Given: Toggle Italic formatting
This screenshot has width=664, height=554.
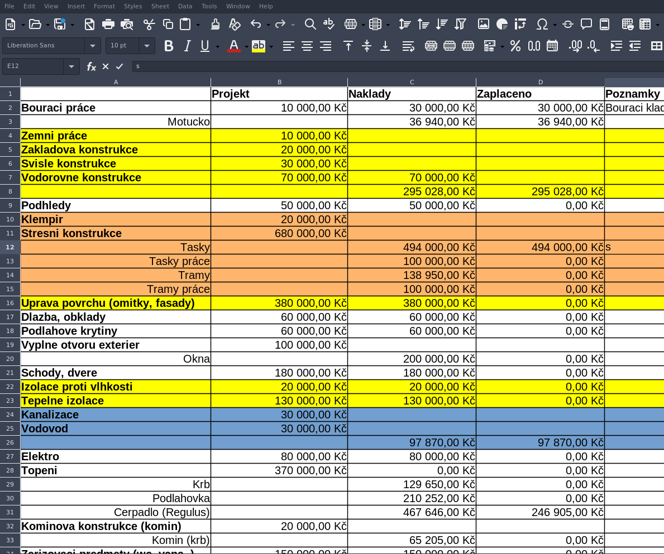Looking at the screenshot, I should coord(187,46).
